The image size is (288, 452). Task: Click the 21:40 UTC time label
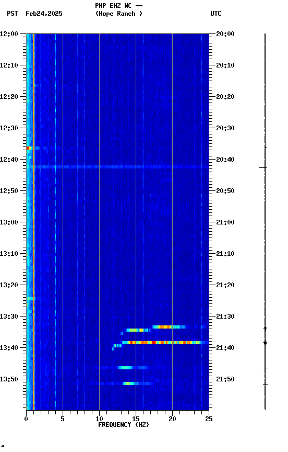[x=225, y=348]
